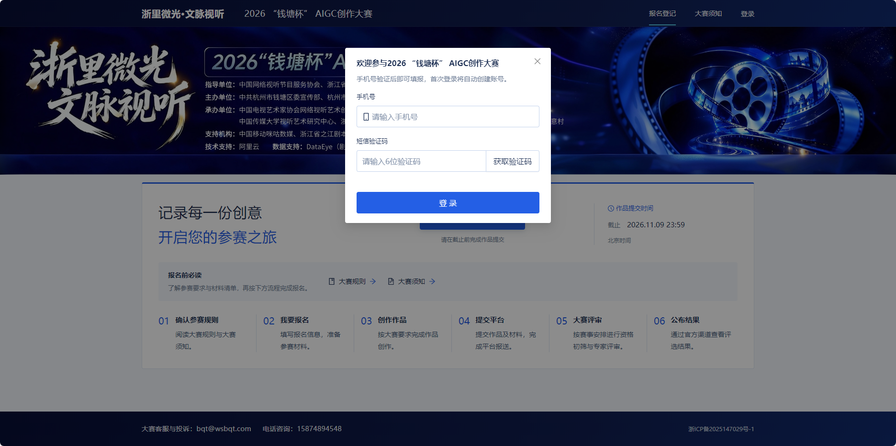Click the phone number 15874894548 in footer
The image size is (896, 446).
(x=319, y=429)
